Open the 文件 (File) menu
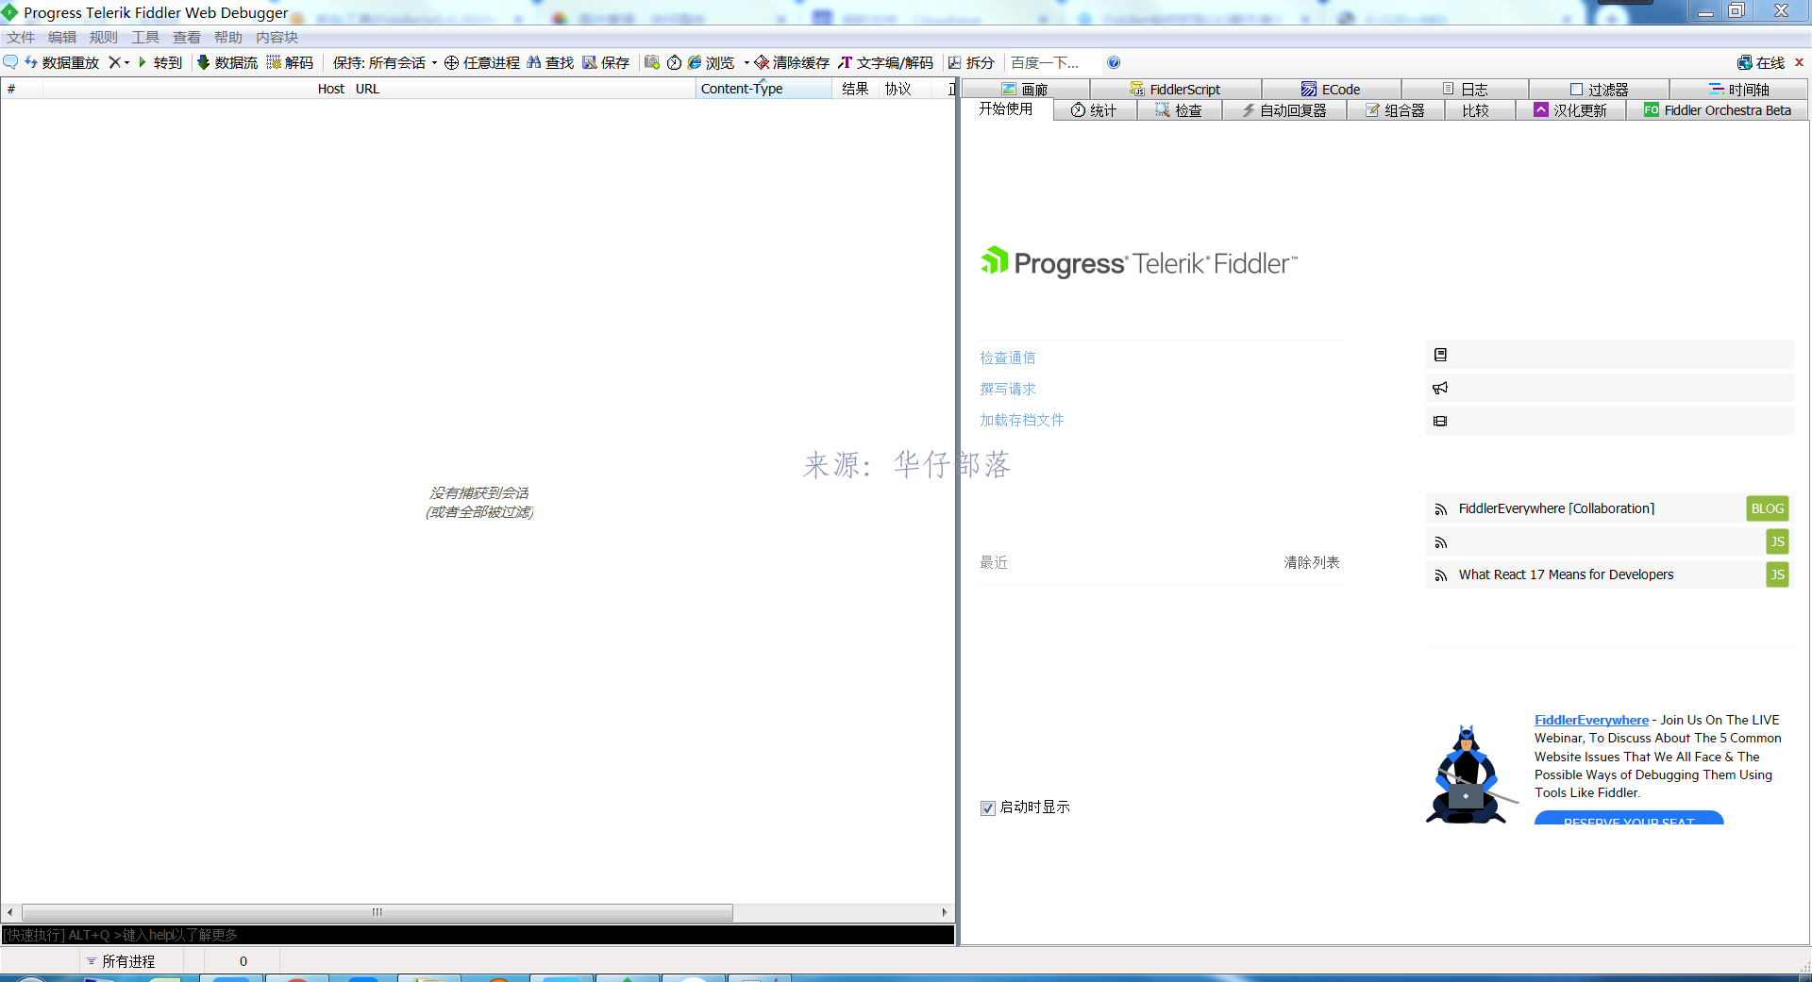Viewport: 1812px width, 982px height. coord(21,37)
